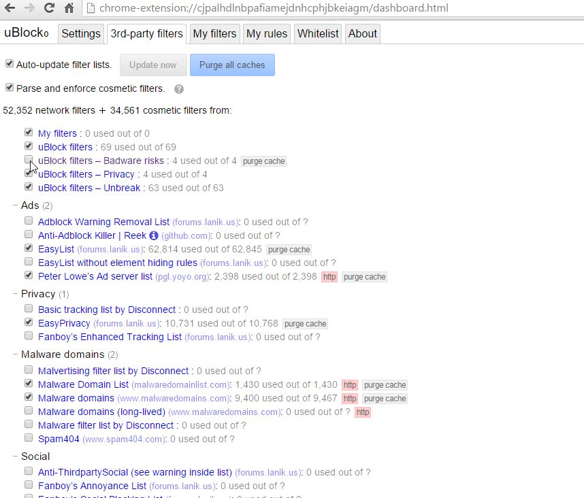The width and height of the screenshot is (584, 498).
Task: Open Peter Lowe's Ad server list link
Action: tap(95, 276)
